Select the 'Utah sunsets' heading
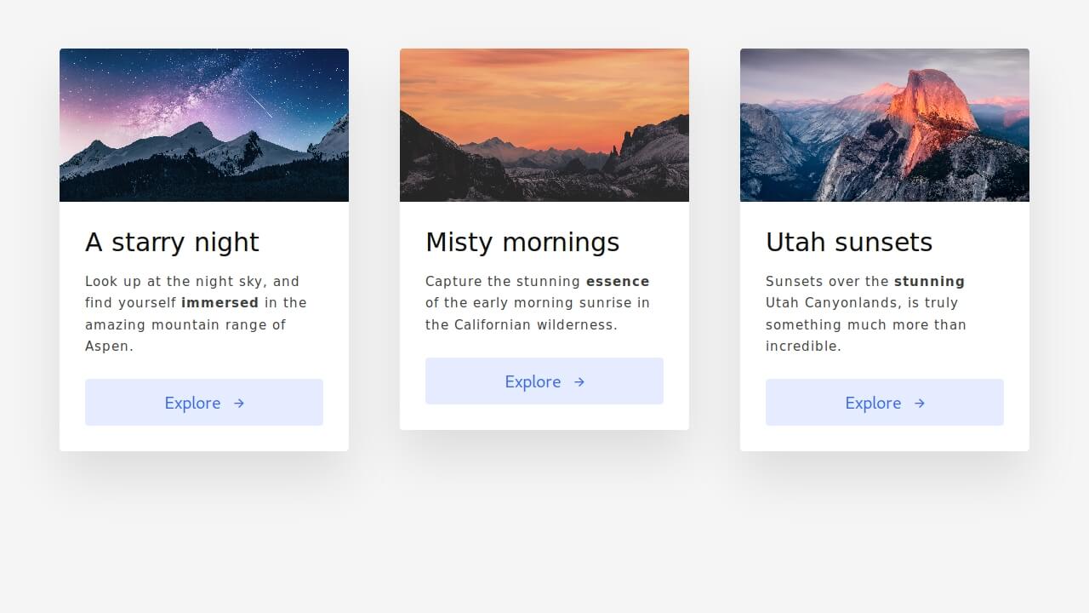This screenshot has height=613, width=1089. point(849,242)
